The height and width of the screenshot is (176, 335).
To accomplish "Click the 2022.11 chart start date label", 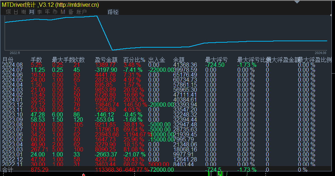I will [x=15, y=53].
